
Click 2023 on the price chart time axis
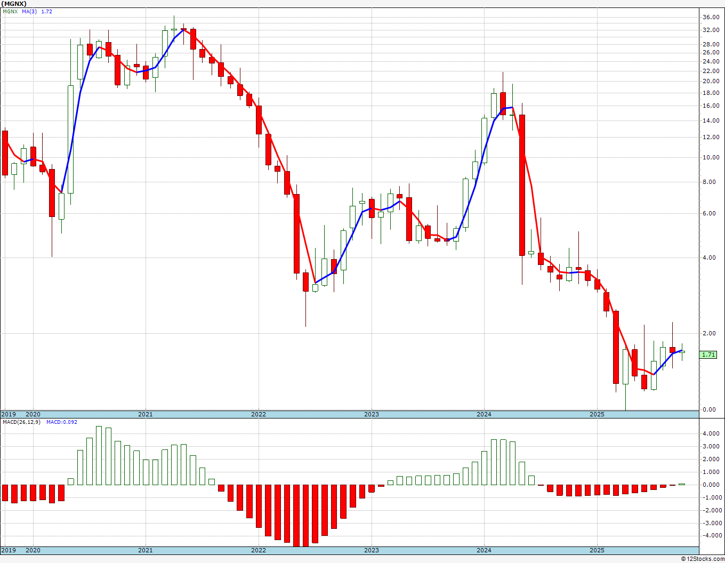click(372, 414)
